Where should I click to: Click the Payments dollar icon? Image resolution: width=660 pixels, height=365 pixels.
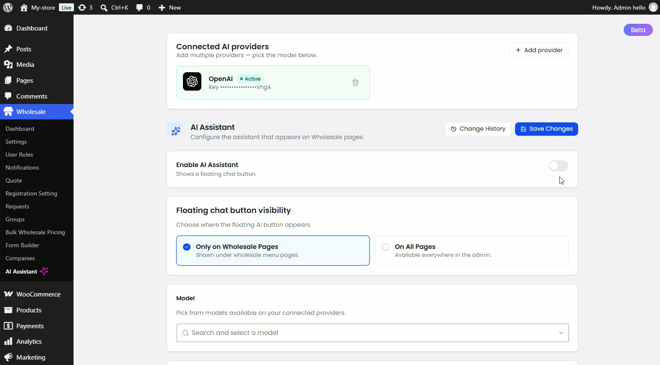click(x=8, y=326)
